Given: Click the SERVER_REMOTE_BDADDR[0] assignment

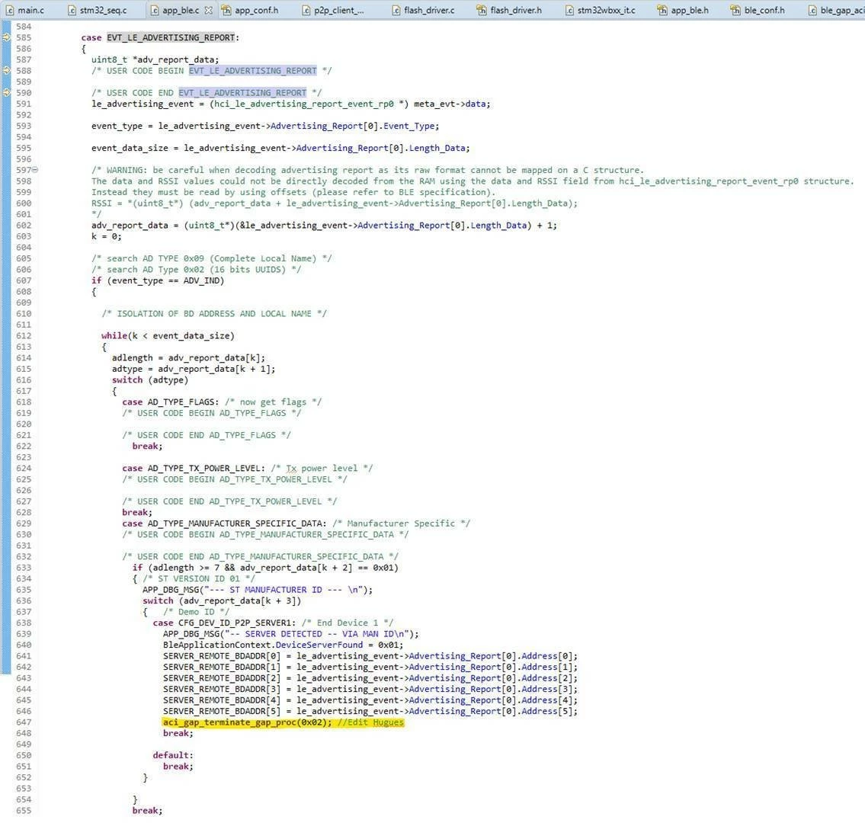Looking at the screenshot, I should (370, 656).
